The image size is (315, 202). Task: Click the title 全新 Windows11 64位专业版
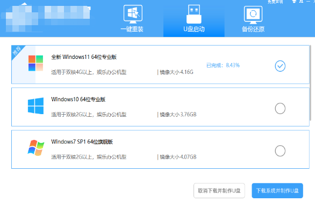coord(84,57)
